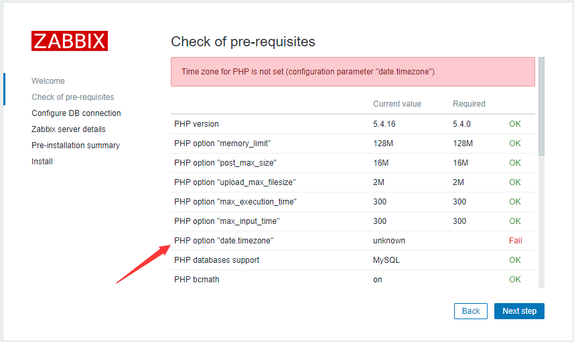Click the "memory_limit" option row
Image resolution: width=574 pixels, height=342 pixels.
353,144
